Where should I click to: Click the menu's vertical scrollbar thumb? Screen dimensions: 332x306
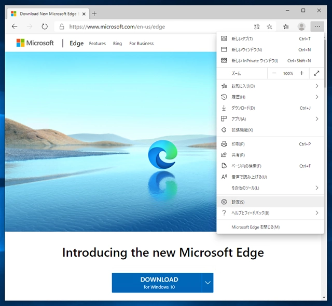(325, 62)
